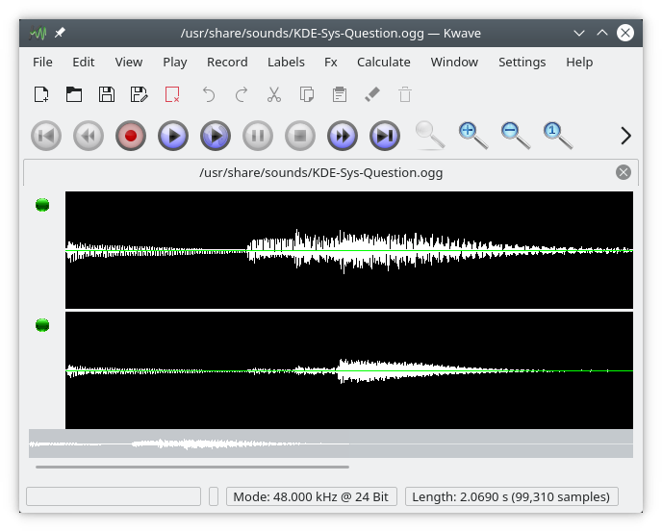This screenshot has width=662, height=532.
Task: Close the KDE-Sys-Question.ogg tab
Action: click(624, 172)
